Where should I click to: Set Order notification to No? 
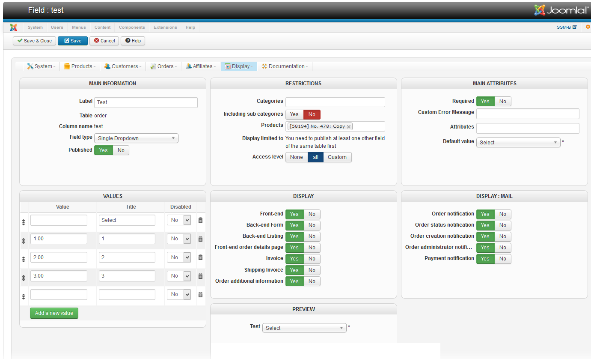point(503,214)
